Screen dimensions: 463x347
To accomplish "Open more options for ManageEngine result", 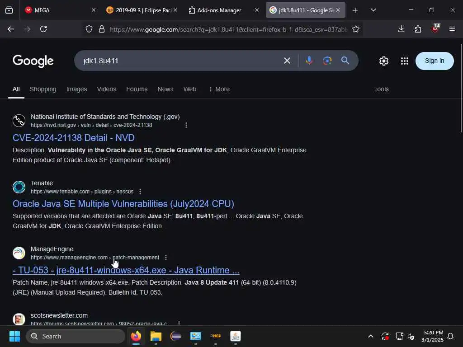I will click(x=165, y=258).
